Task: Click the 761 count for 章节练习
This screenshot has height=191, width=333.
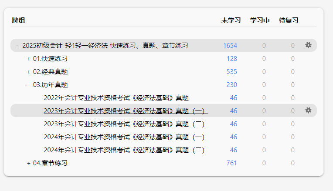Action: [232, 163]
